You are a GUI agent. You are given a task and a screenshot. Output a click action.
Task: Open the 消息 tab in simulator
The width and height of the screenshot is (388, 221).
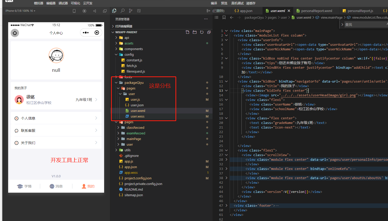click(56, 186)
